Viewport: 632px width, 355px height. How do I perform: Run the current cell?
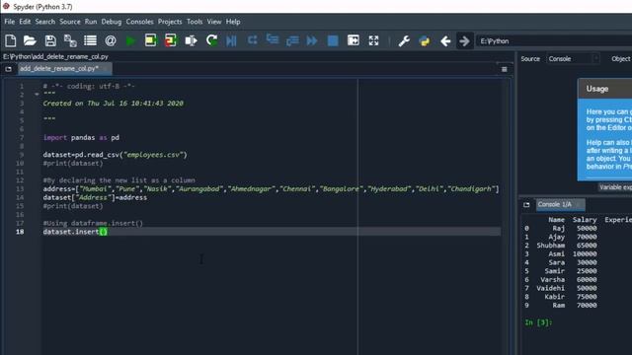151,40
